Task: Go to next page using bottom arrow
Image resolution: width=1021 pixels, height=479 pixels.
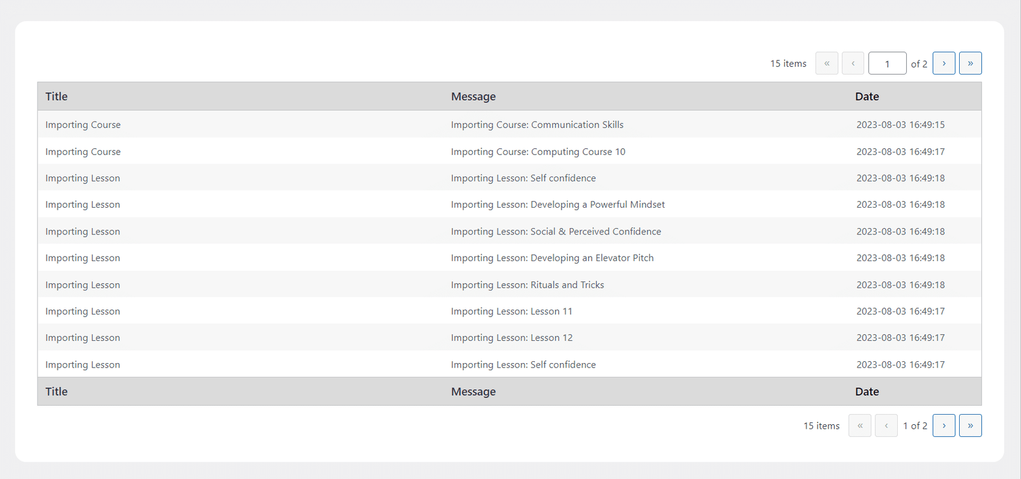Action: (x=944, y=425)
